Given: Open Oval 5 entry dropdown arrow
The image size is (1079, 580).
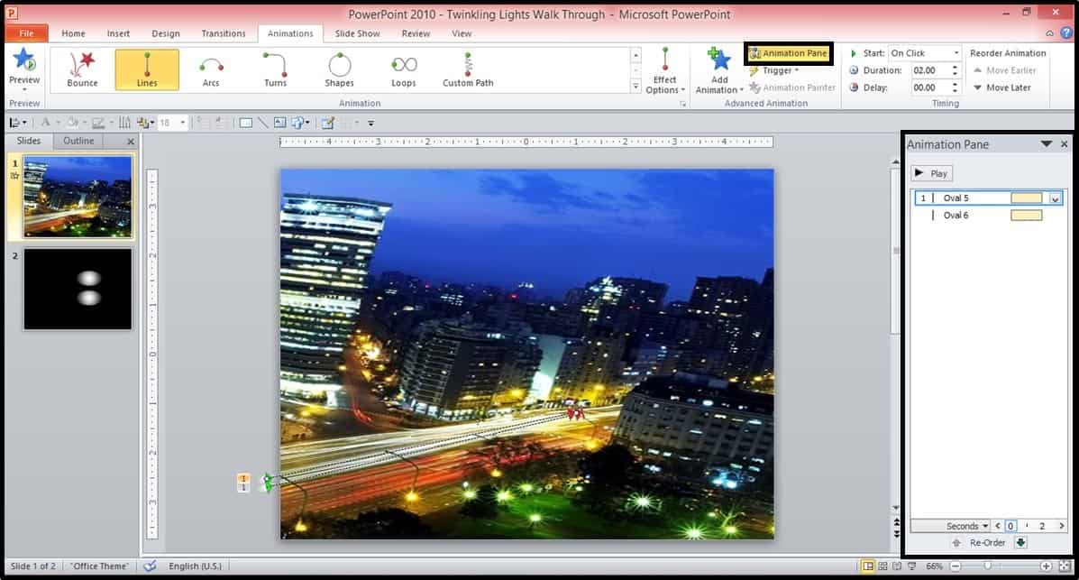Looking at the screenshot, I should (x=1055, y=198).
